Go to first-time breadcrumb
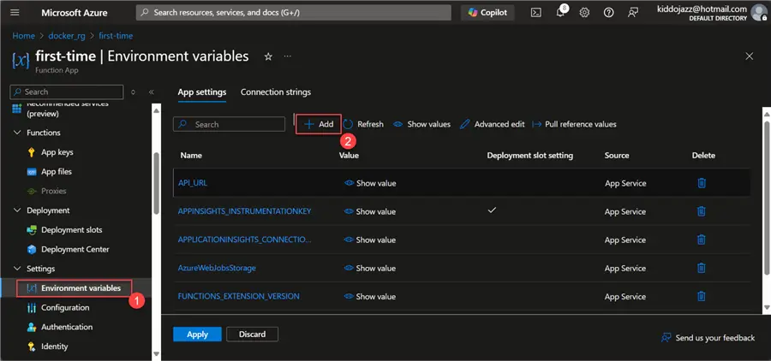This screenshot has height=361, width=771. (116, 36)
